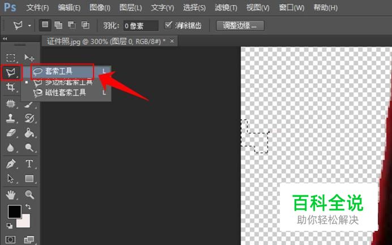Open the 帮助(H) menu
This screenshot has width=392, height=245.
(x=326, y=8)
